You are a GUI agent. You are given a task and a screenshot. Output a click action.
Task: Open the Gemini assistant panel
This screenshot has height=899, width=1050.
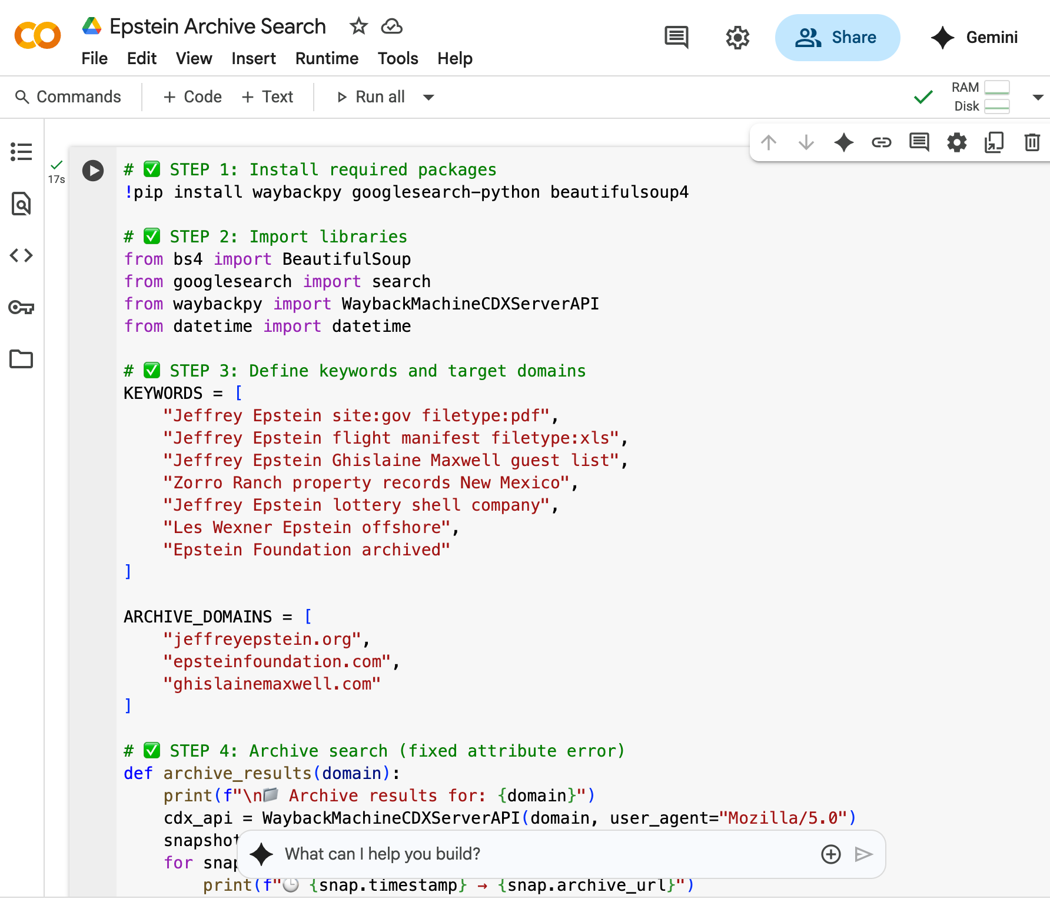pos(975,38)
